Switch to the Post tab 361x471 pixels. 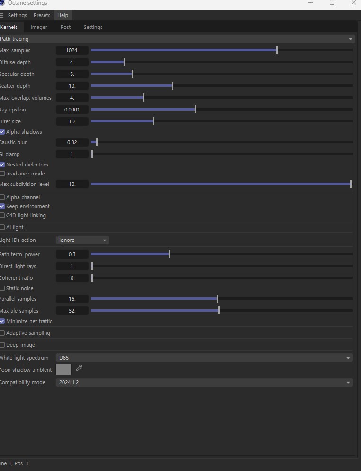coord(65,27)
